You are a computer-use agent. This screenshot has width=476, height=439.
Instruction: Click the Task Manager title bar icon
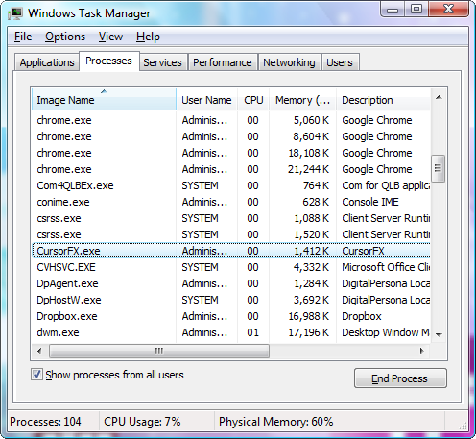[x=15, y=13]
